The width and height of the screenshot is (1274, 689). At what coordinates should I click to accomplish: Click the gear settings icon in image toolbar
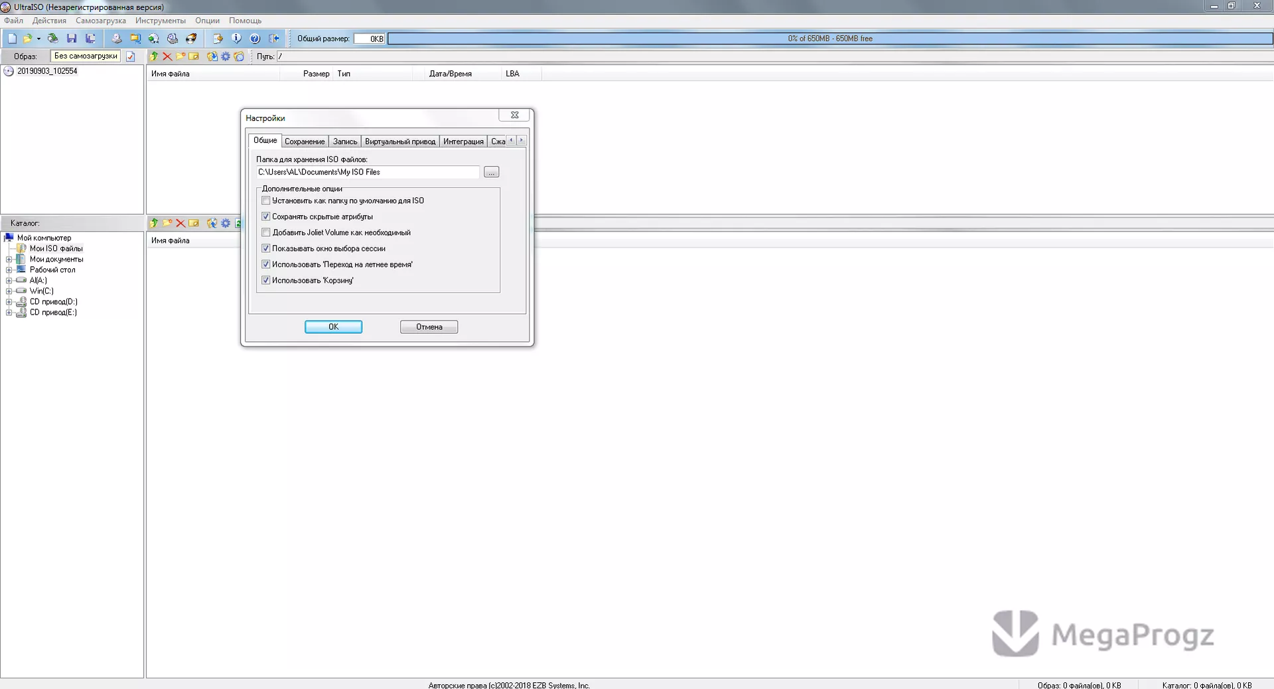coord(226,56)
